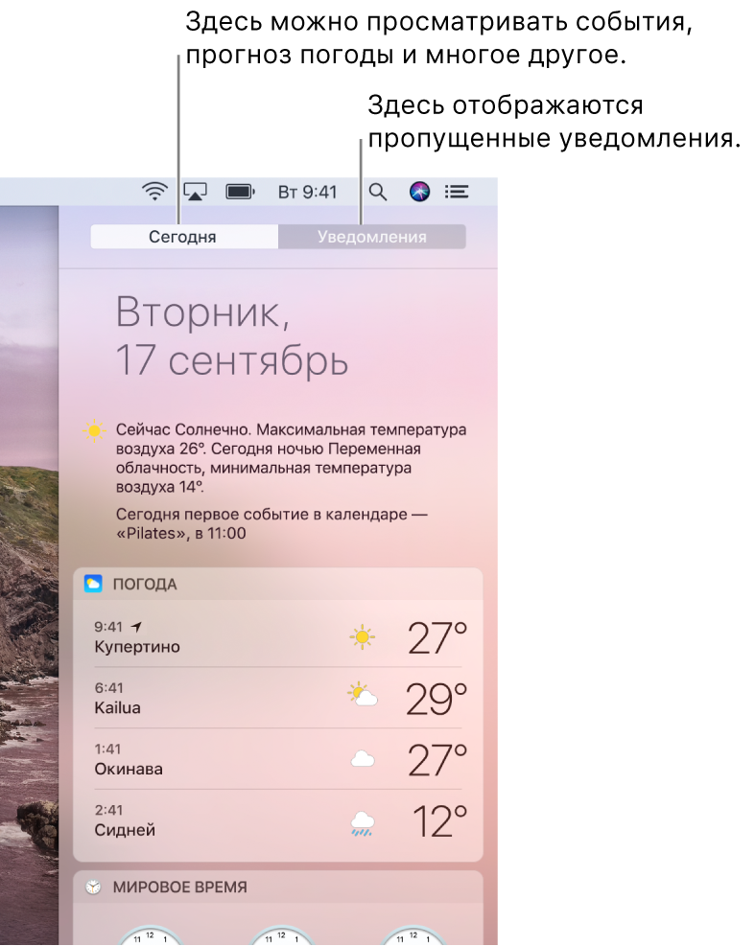Click the cloud icon for Окинава
Screen dimensions: 755x946
click(363, 758)
